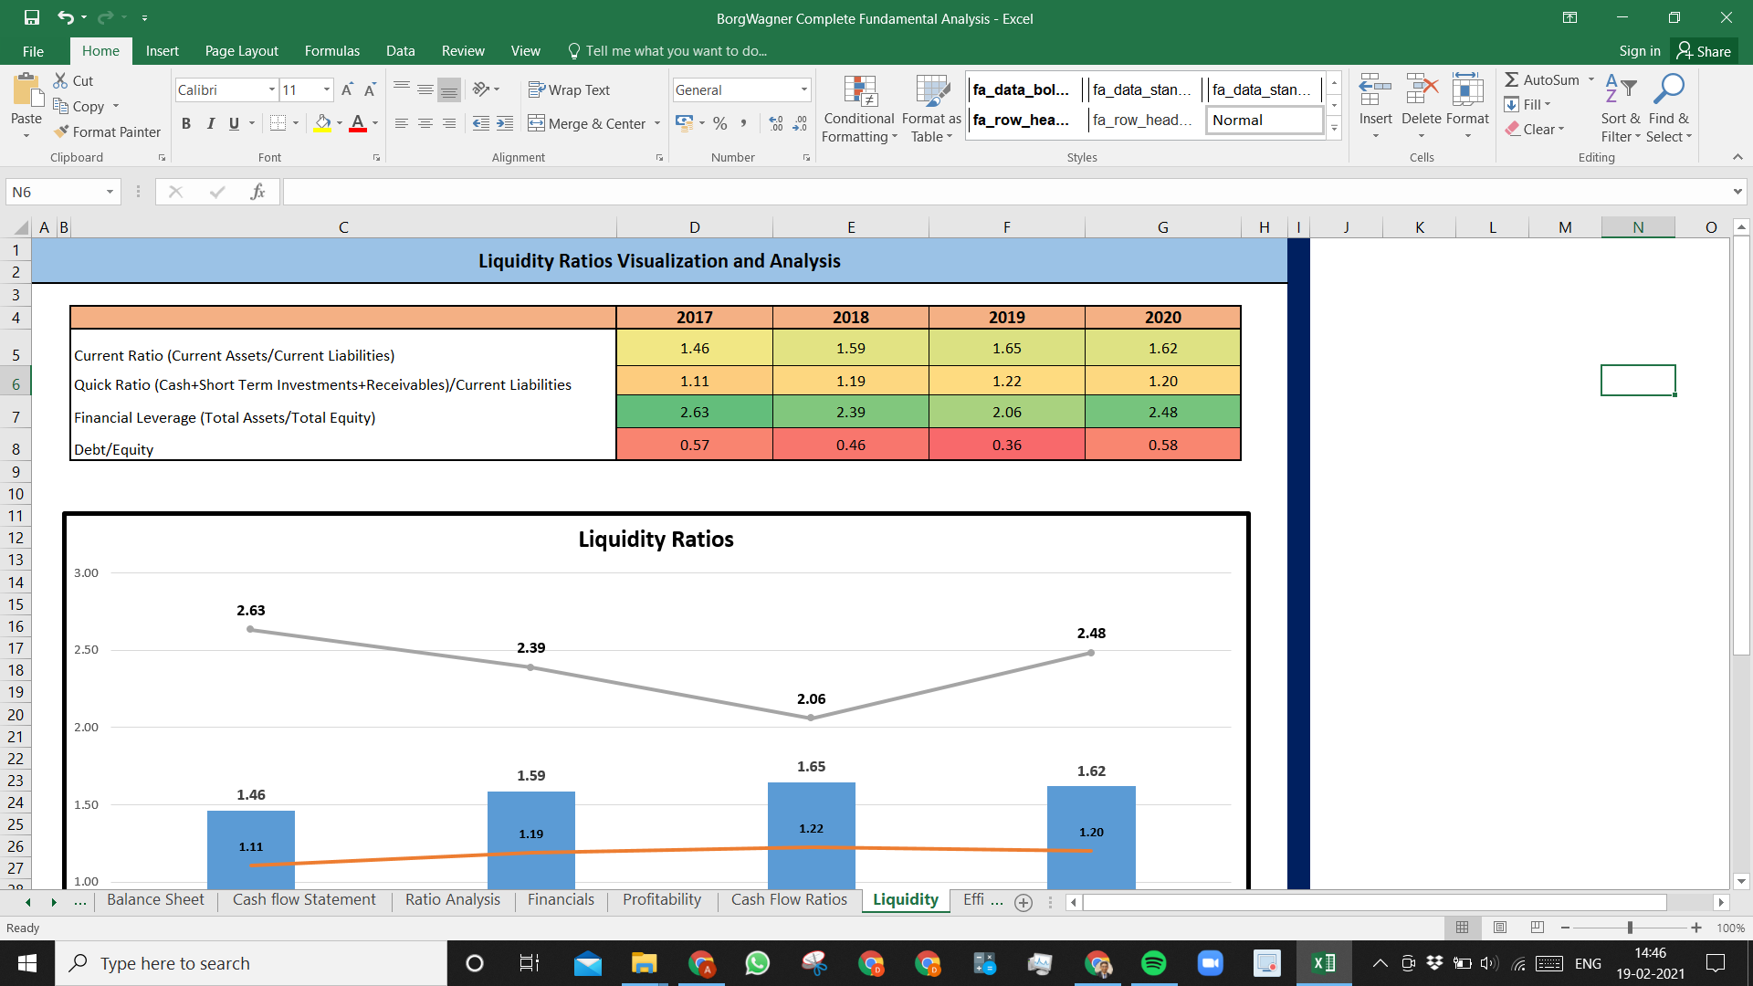Open Spotify from the Windows taskbar
The height and width of the screenshot is (986, 1753).
(1154, 963)
